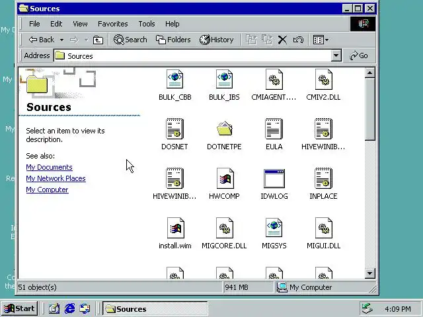The image size is (423, 317).
Task: Open the Search pane
Action: [130, 40]
